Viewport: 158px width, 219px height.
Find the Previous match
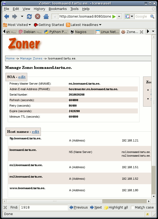pos(79,207)
